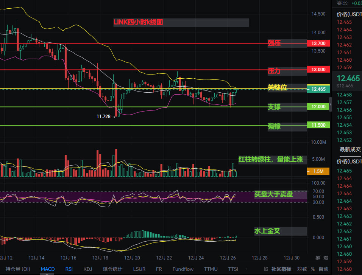This screenshot has width=362, height=275.
Task: Click bid price 12.457 in order book
Action: click(344, 102)
